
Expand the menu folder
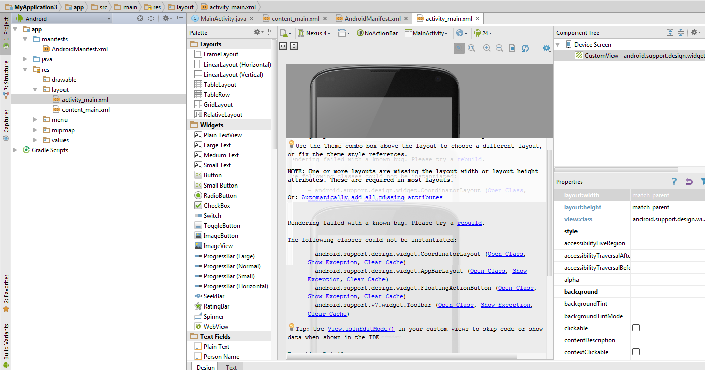[x=35, y=119]
